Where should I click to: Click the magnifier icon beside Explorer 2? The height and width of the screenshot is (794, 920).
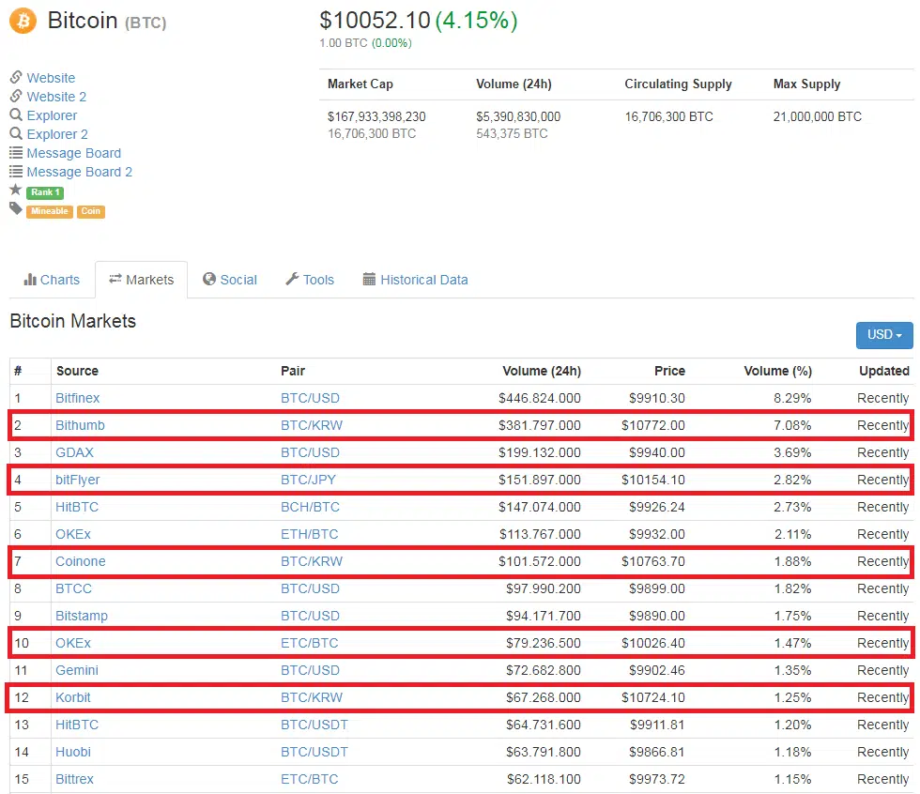[16, 133]
